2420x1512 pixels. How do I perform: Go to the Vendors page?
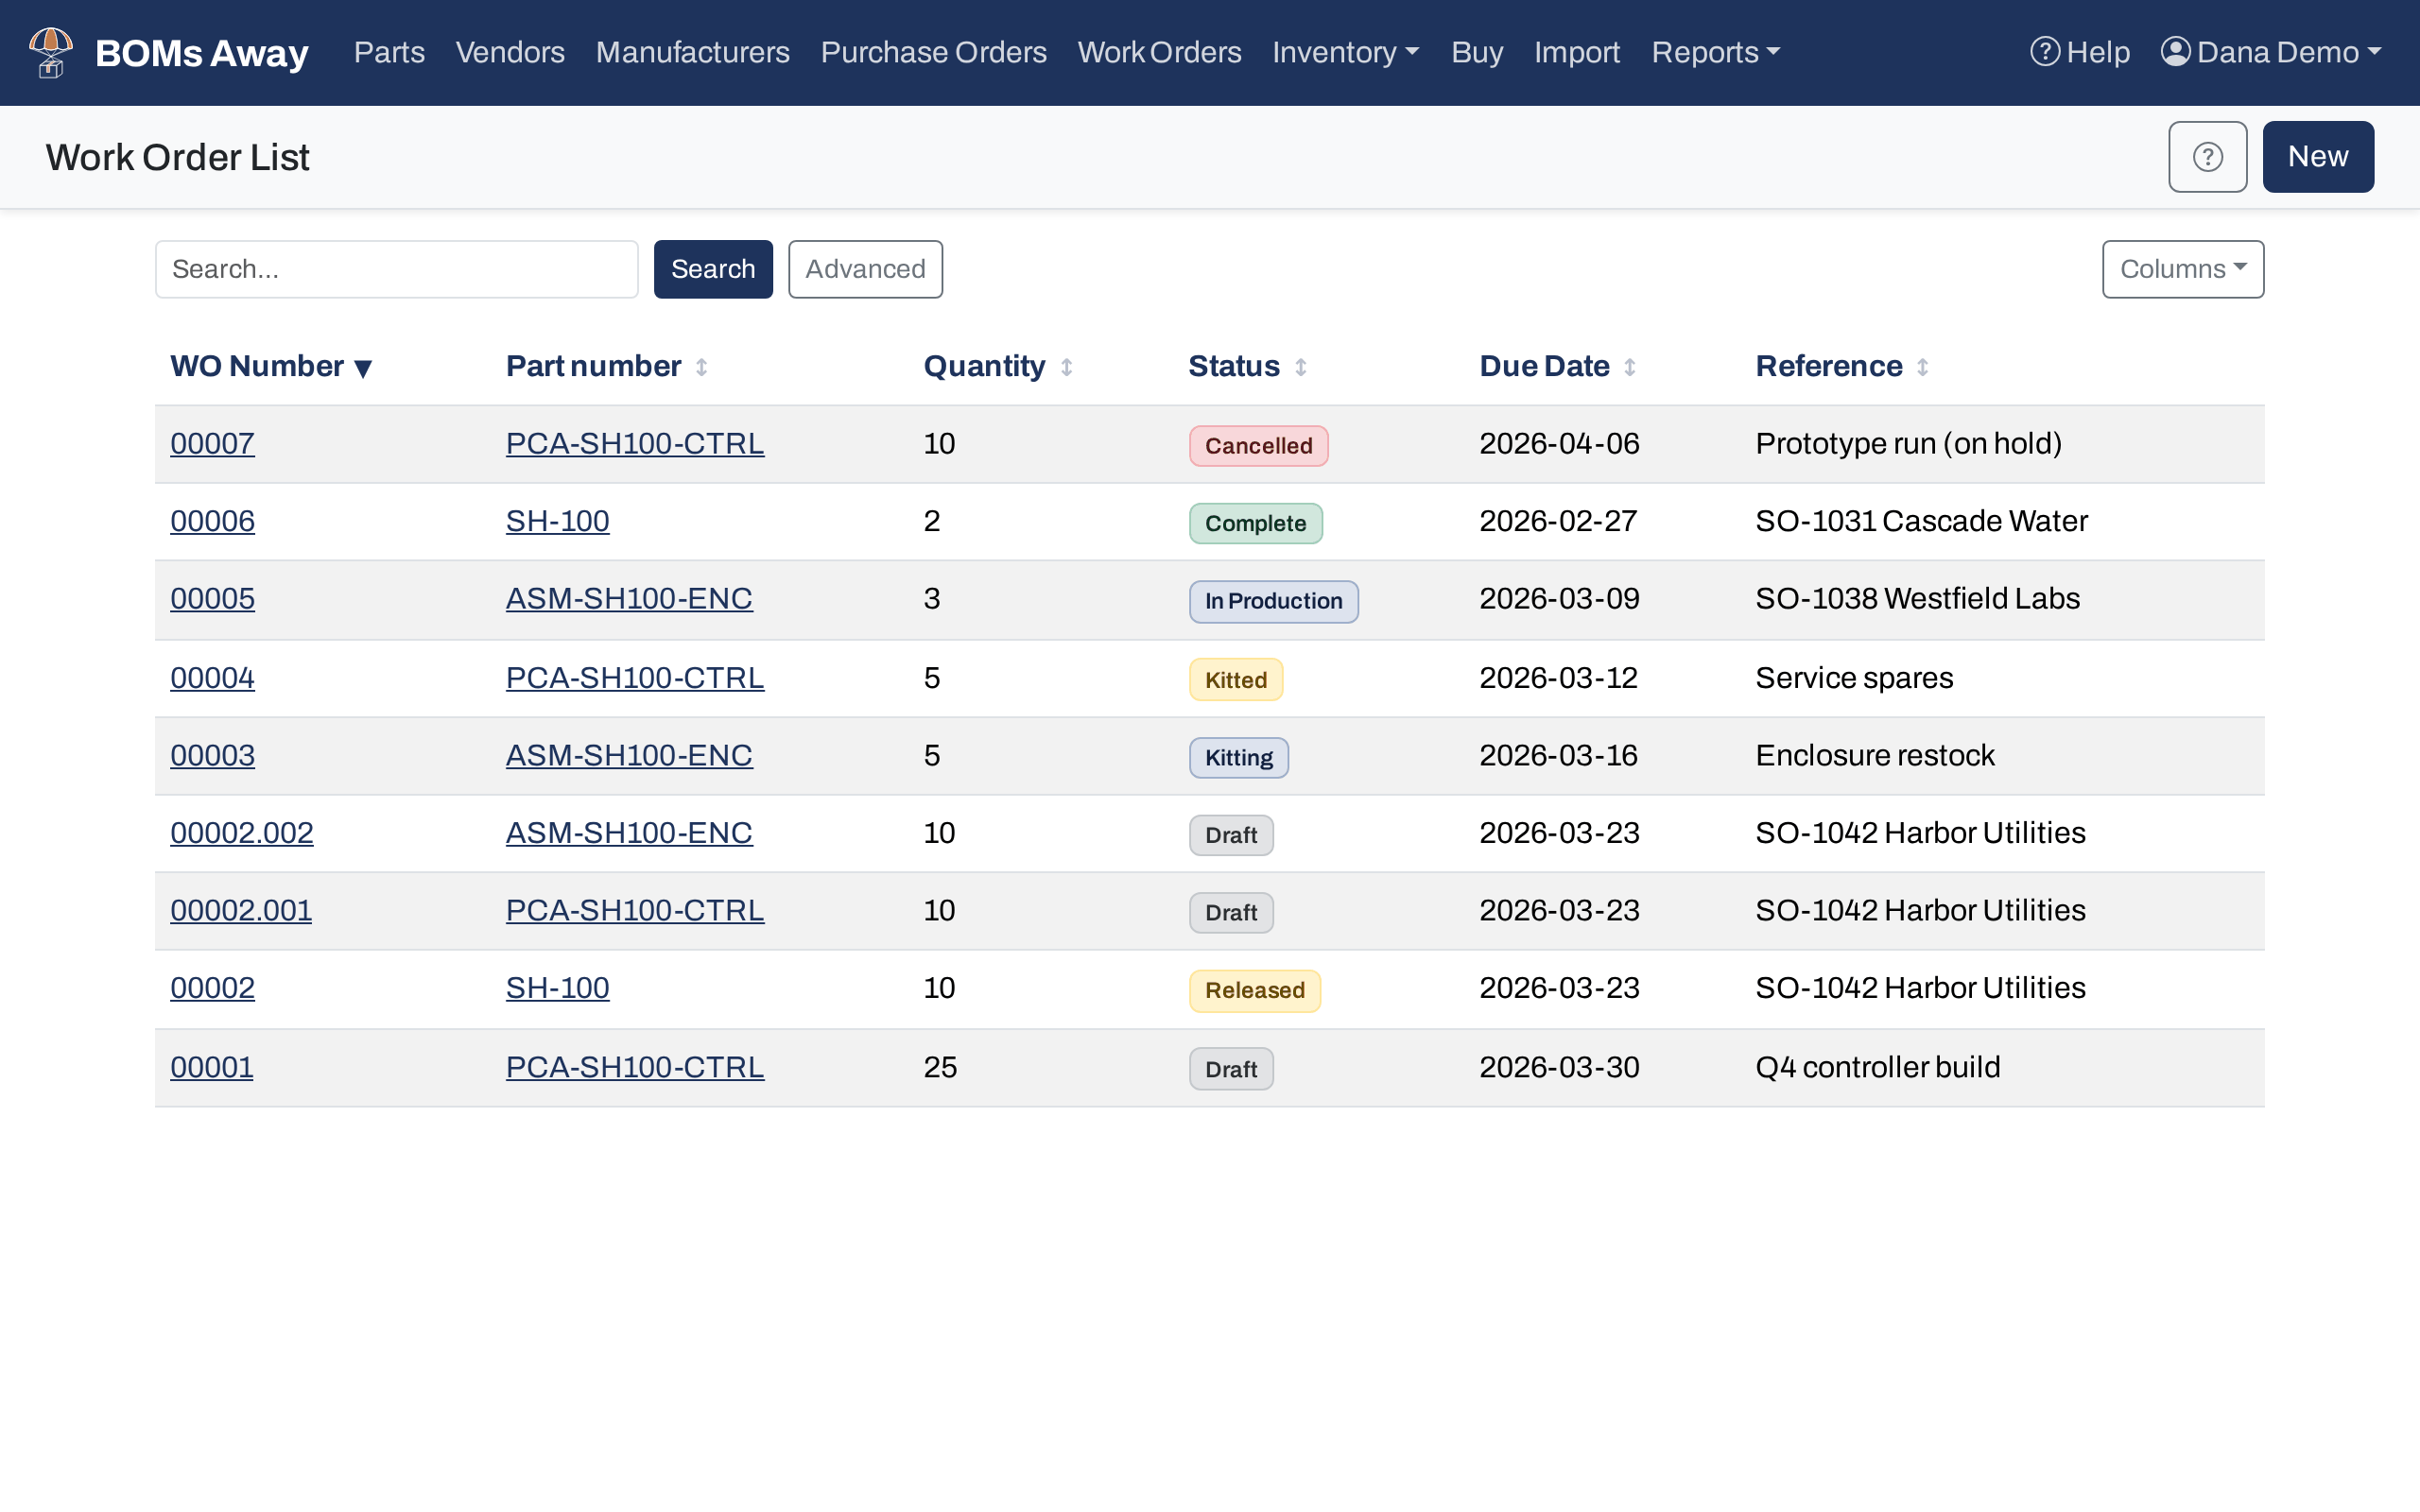click(x=510, y=52)
